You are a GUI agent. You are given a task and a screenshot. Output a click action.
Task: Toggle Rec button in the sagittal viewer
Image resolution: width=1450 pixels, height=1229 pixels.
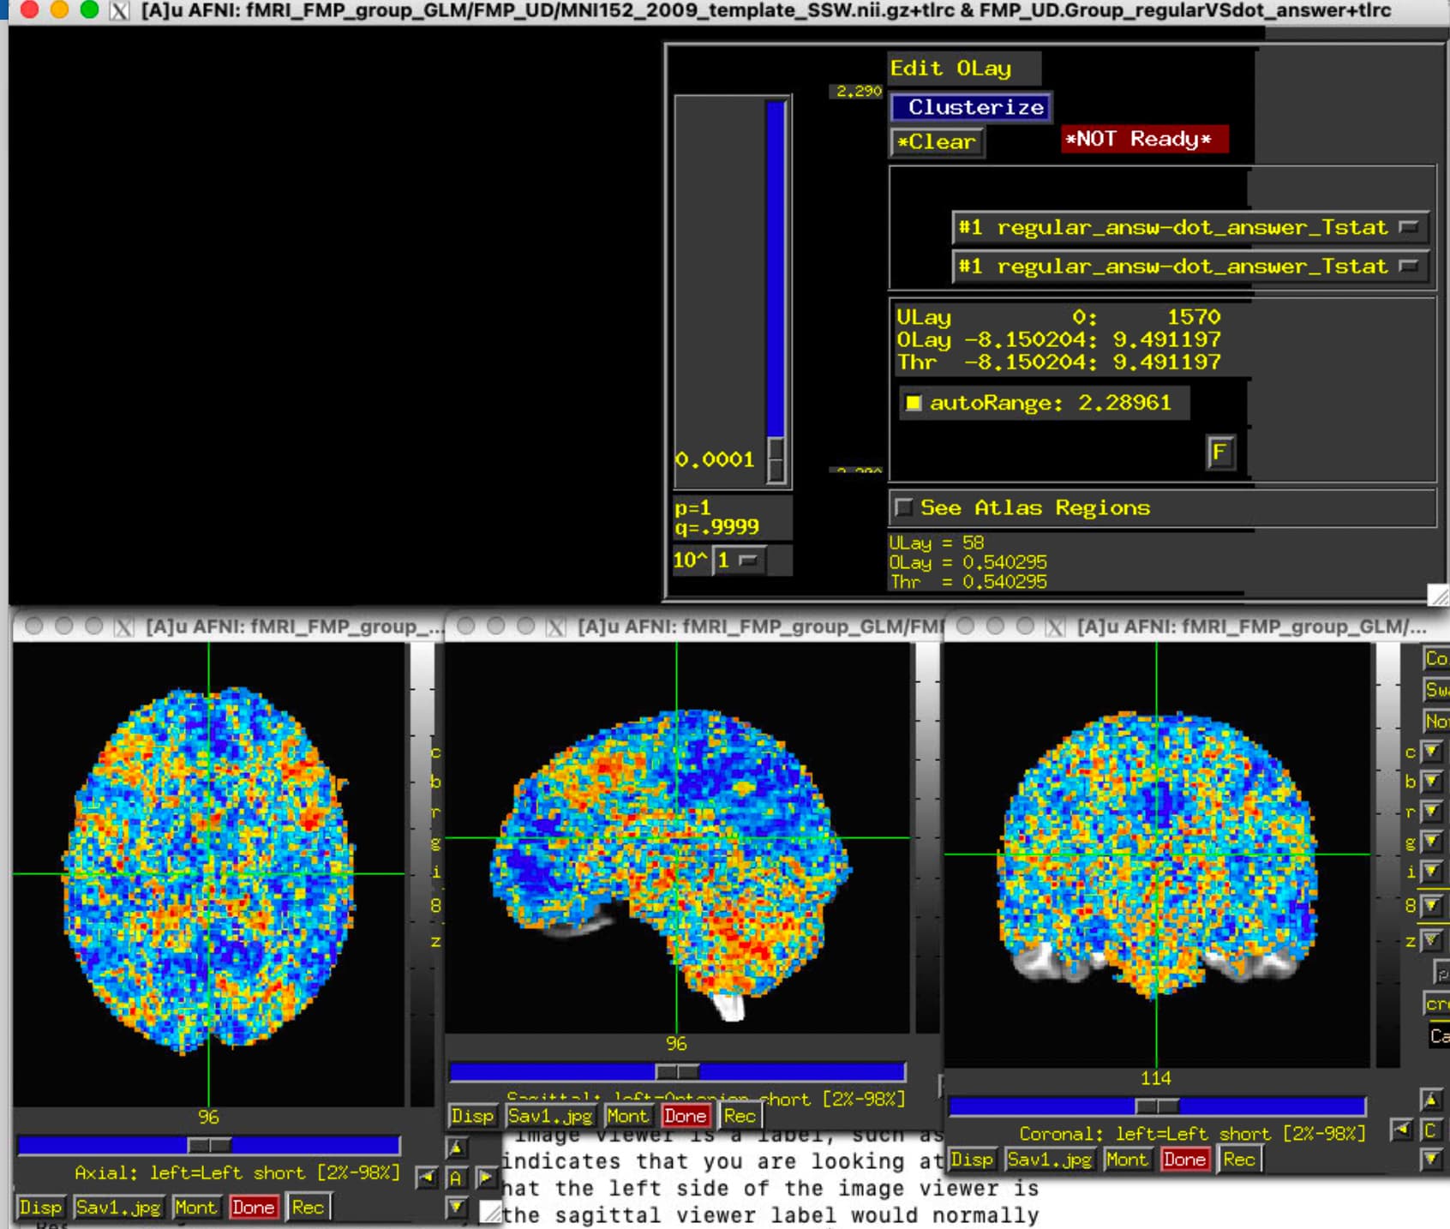[739, 1116]
